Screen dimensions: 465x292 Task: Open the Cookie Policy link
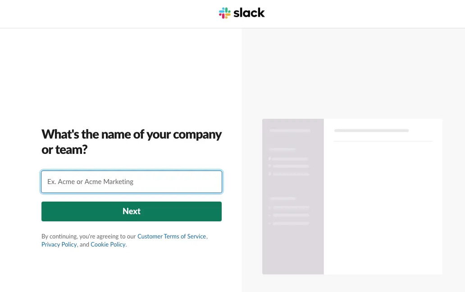coord(108,244)
